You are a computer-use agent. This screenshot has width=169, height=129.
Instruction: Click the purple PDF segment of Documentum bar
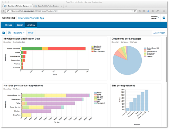click(x=53, y=99)
